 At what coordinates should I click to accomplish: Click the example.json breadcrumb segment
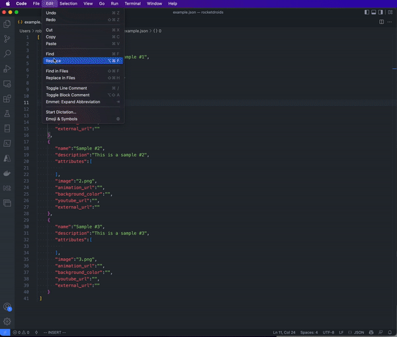136,31
